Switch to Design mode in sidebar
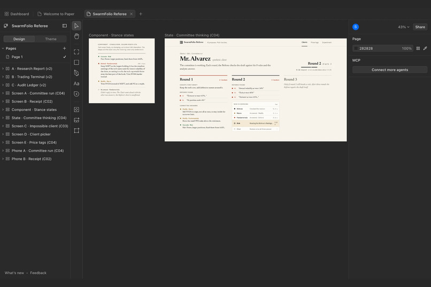Image resolution: width=431 pixels, height=287 pixels. 19,39
